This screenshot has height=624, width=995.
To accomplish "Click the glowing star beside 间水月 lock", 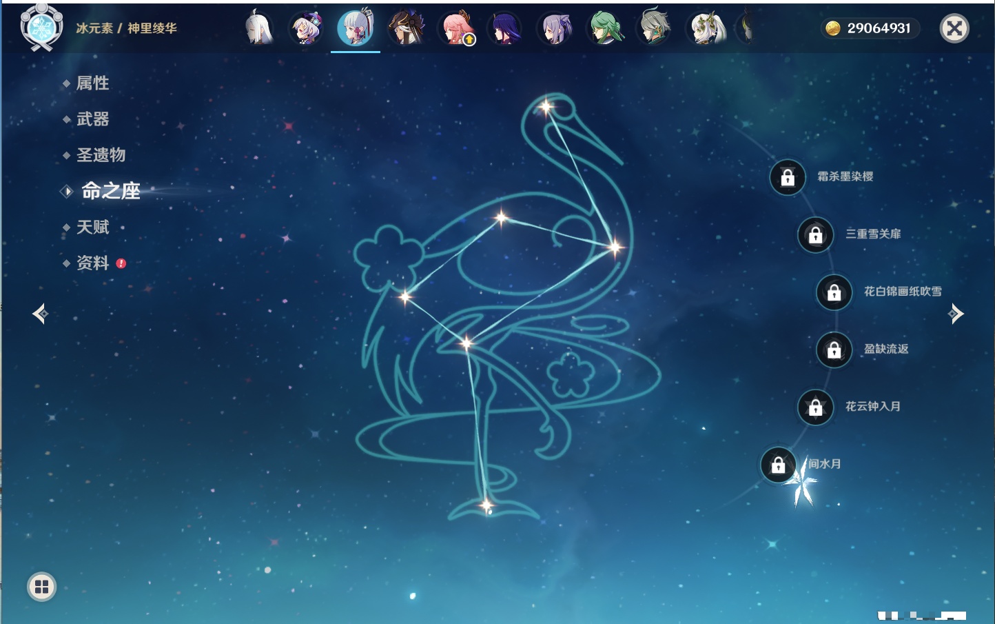I will (801, 483).
